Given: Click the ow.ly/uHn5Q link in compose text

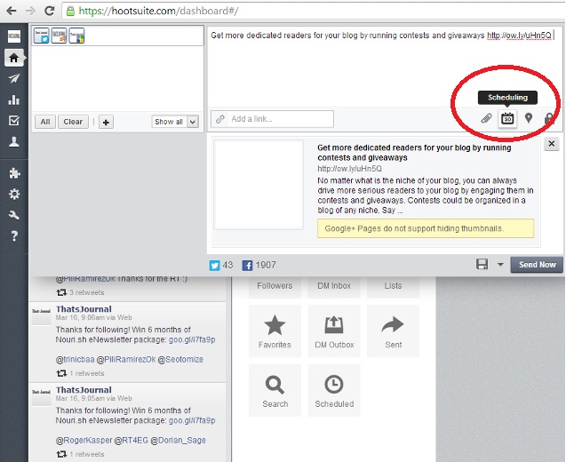Looking at the screenshot, I should click(x=519, y=36).
